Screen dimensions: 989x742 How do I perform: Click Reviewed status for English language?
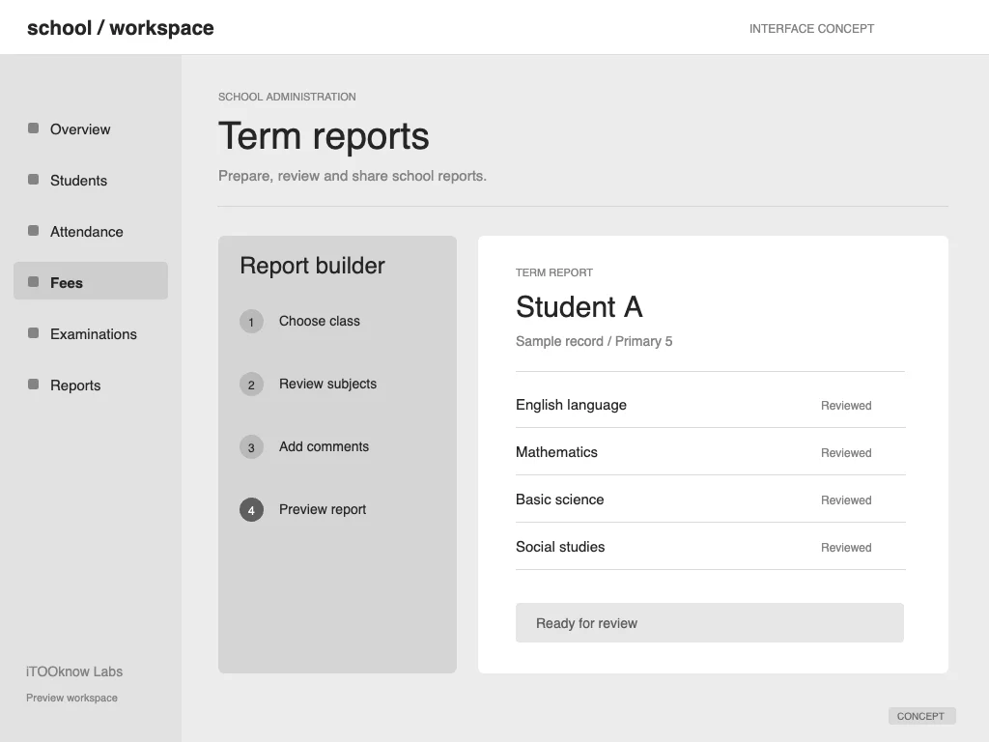pyautogui.click(x=846, y=406)
